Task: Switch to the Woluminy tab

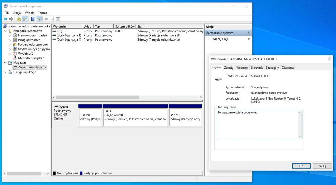Action: 242,68
